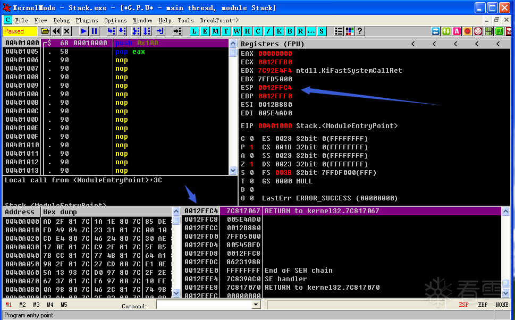
Task: Show Call stack via K button
Action: tap(279, 31)
